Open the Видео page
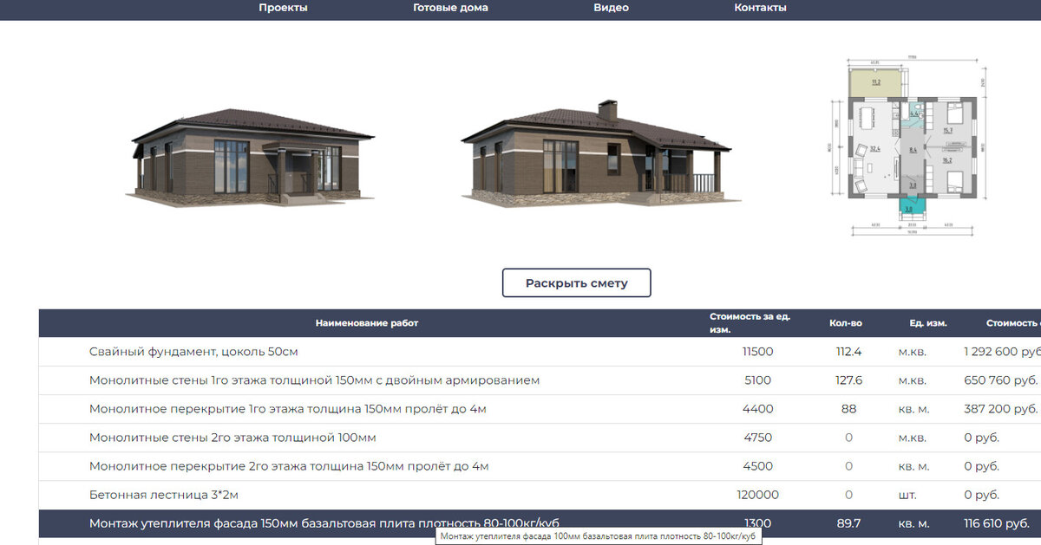The image size is (1041, 545). pyautogui.click(x=611, y=8)
